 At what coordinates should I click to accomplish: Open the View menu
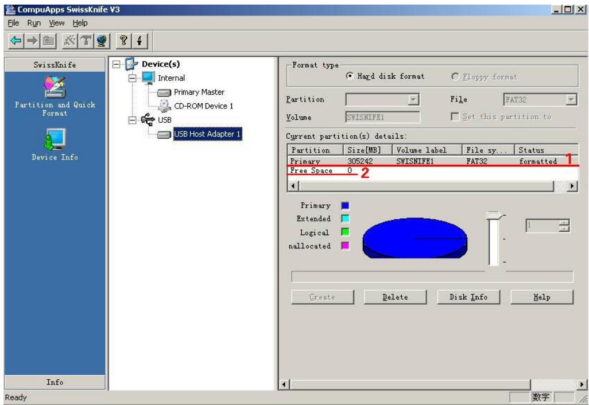pyautogui.click(x=57, y=23)
